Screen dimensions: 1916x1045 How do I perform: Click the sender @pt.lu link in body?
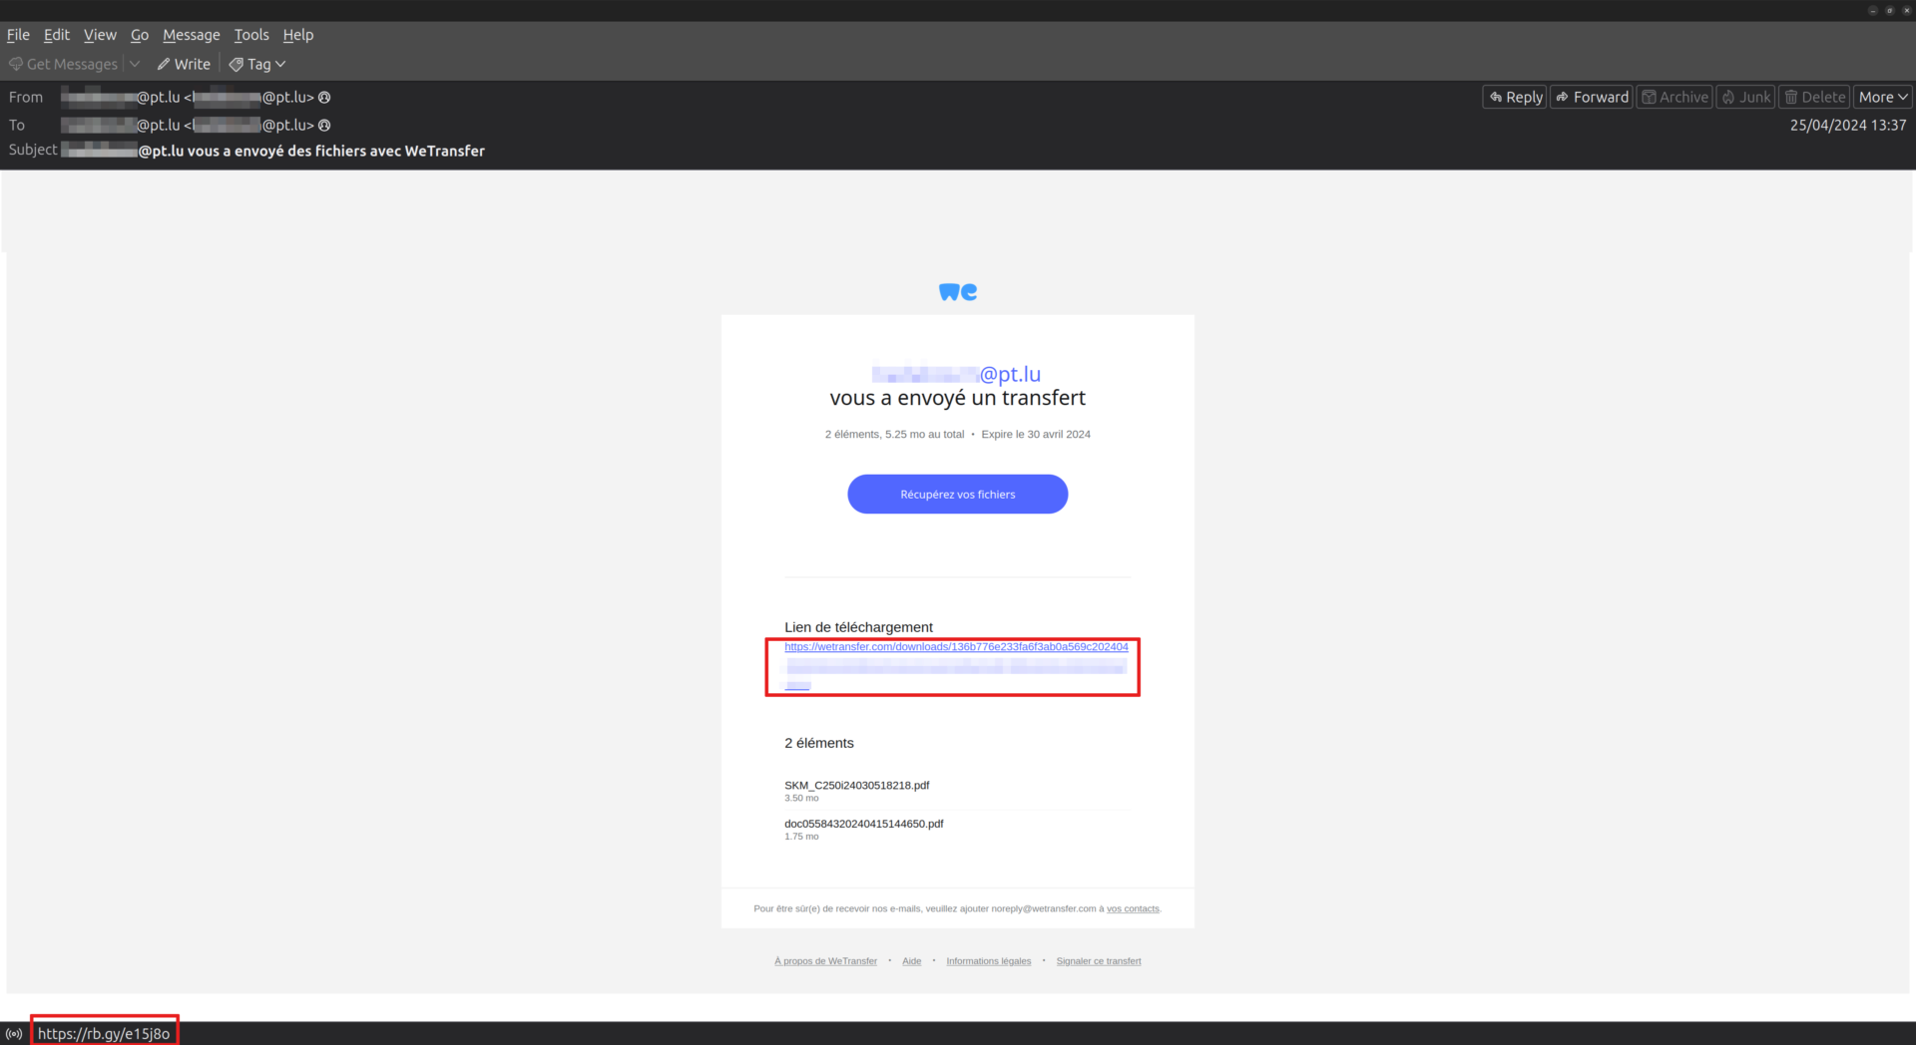point(956,374)
